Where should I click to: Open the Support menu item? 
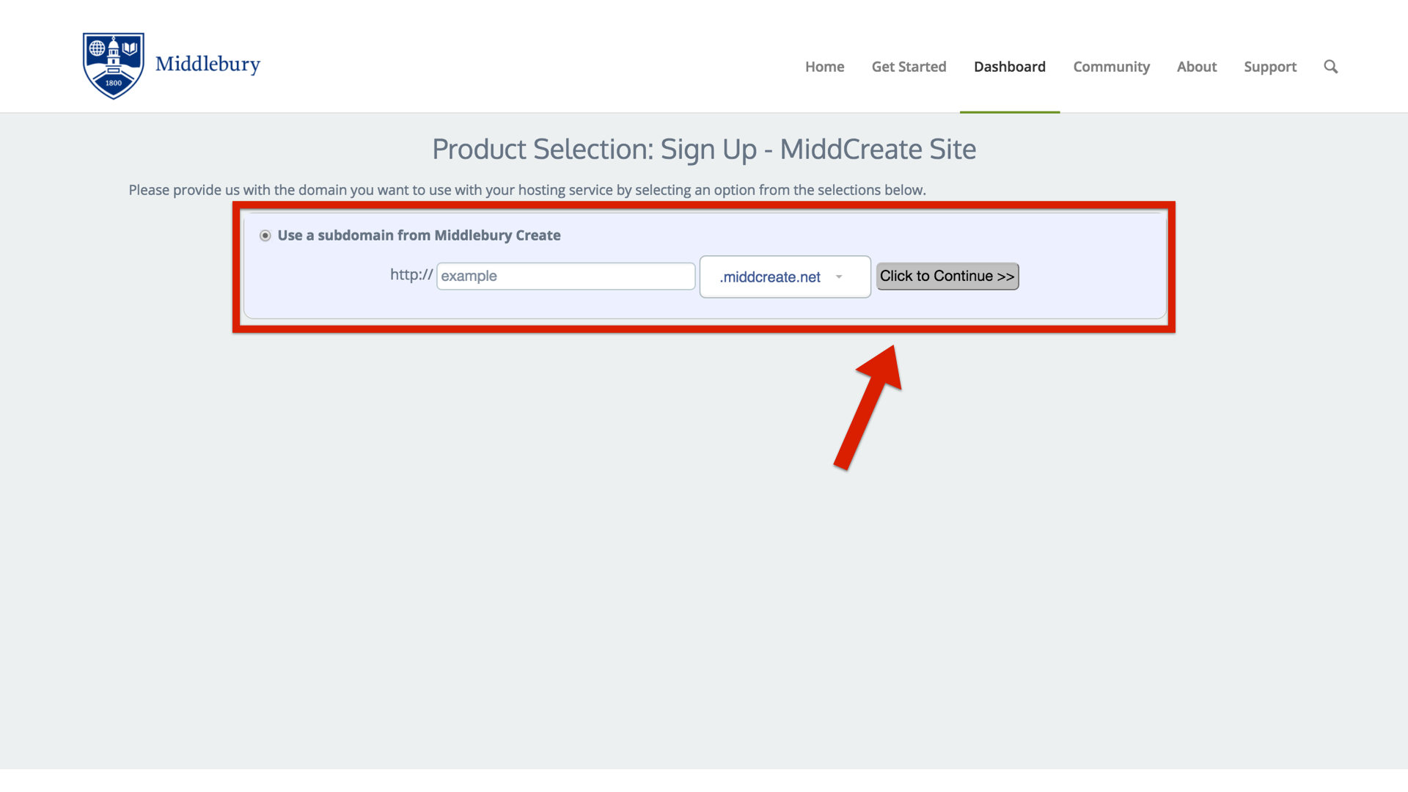click(x=1269, y=67)
